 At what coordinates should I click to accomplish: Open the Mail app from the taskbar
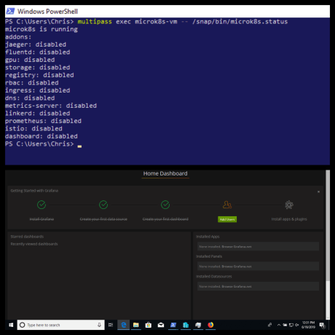click(x=161, y=325)
